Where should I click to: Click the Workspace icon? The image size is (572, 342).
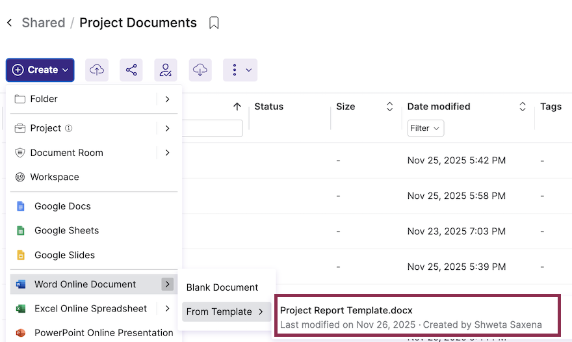pos(19,177)
